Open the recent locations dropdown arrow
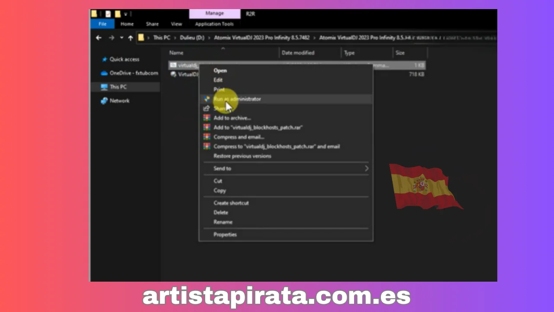Screen dimensions: 554x312 (122, 38)
